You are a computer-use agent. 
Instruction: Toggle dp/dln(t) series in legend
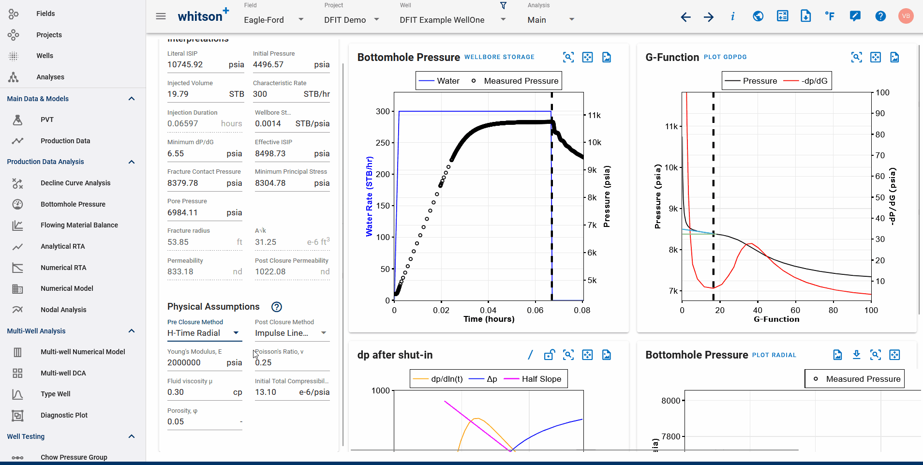[438, 379]
